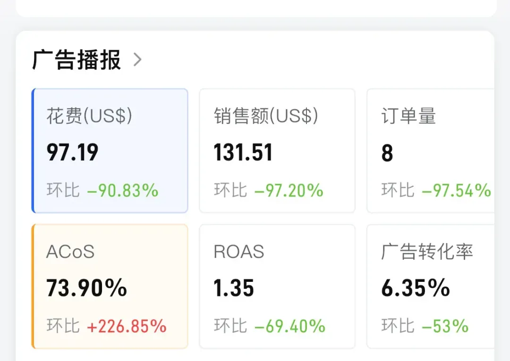This screenshot has width=510, height=361.
Task: Click the 环比 -97.54% change text
Action: pyautogui.click(x=436, y=190)
